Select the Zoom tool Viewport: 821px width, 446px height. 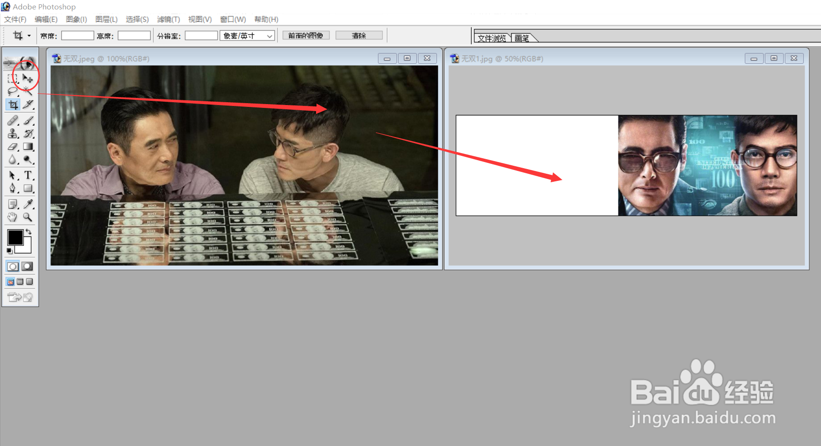28,217
